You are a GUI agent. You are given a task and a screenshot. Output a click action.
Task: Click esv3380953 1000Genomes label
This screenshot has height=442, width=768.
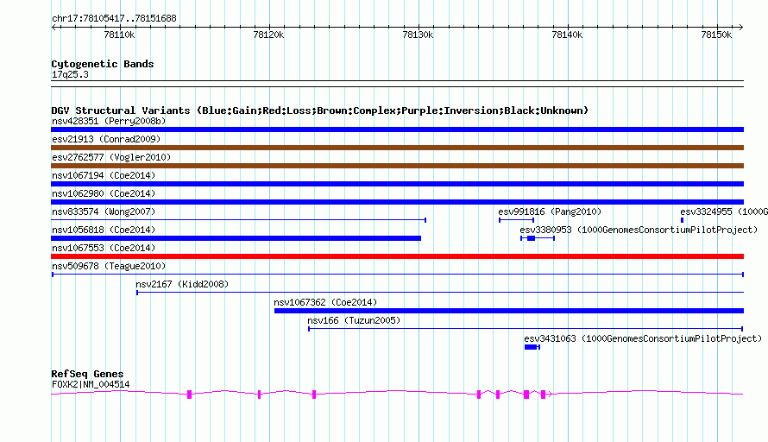(x=639, y=230)
